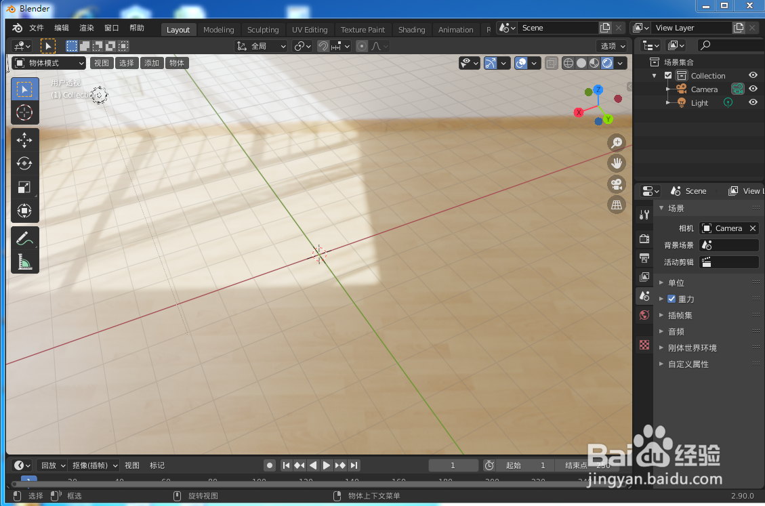
Task: Select Camera in the outliner
Action: pos(704,89)
